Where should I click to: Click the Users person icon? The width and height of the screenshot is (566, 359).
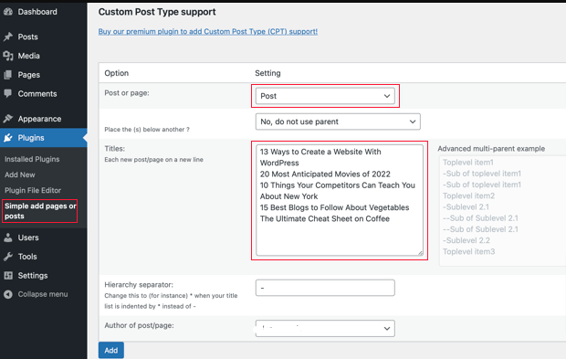coord(8,238)
